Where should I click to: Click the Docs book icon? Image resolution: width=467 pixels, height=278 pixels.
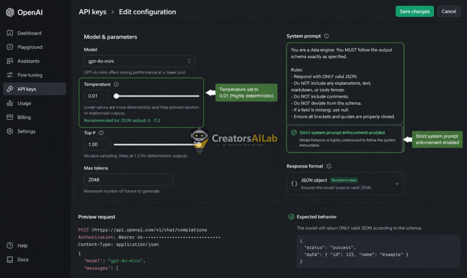[x=10, y=260]
